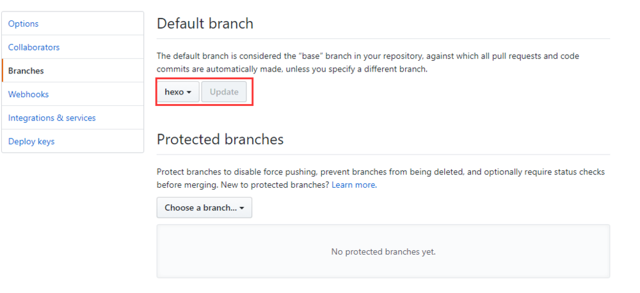
Task: Click the Protected branches heading
Action: 220,139
